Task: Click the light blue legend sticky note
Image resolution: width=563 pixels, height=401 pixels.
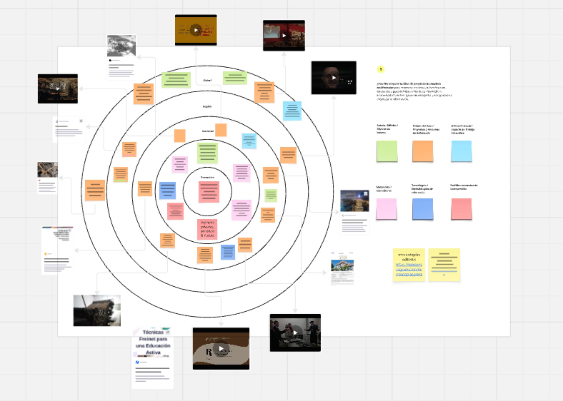Action: tap(461, 151)
